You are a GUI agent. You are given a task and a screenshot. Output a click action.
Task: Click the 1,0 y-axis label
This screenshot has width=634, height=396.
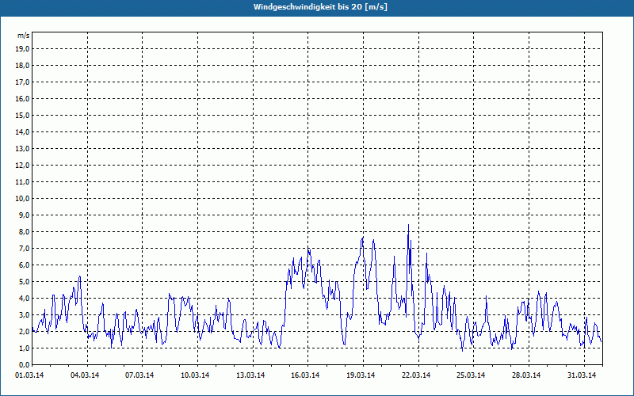tap(24, 348)
